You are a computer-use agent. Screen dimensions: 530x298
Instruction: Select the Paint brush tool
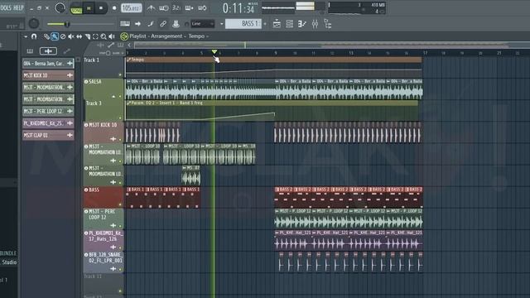coord(55,36)
